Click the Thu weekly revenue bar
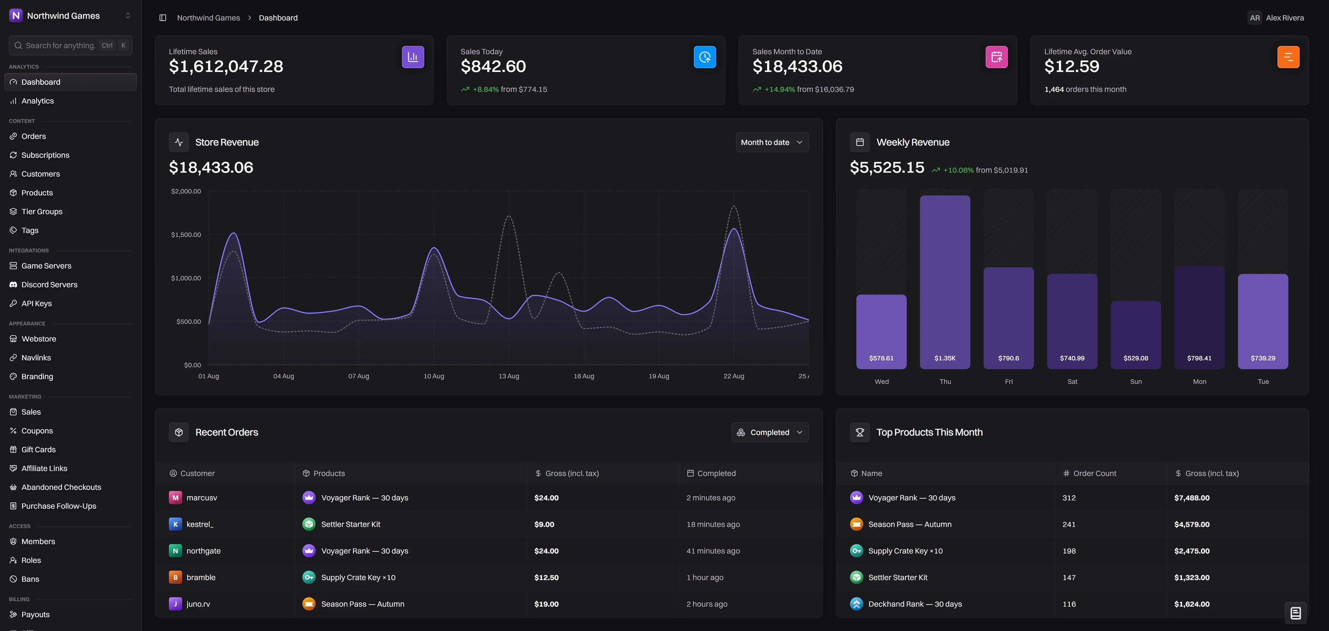The image size is (1329, 631). 944,282
